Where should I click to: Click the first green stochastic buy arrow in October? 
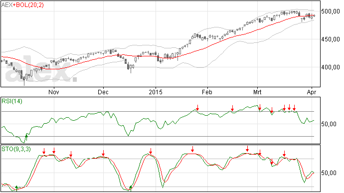(x=16, y=188)
